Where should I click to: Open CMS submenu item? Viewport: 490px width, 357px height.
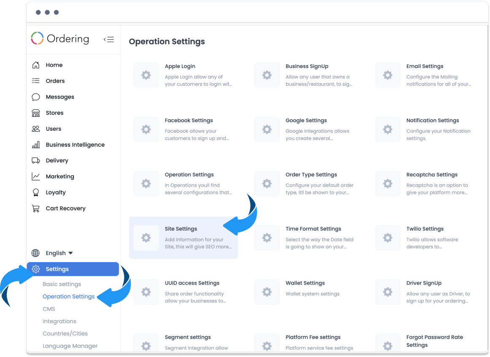49,309
